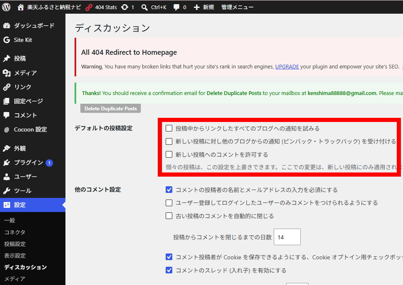Click the コメント speech bubble sidebar icon

[7, 115]
